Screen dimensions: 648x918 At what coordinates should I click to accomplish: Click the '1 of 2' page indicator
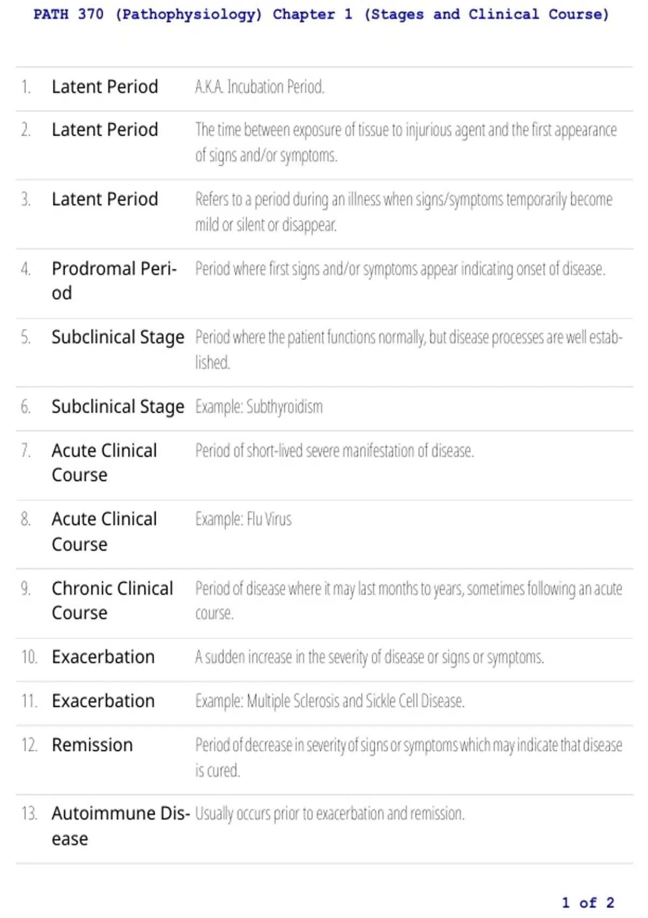(x=588, y=903)
